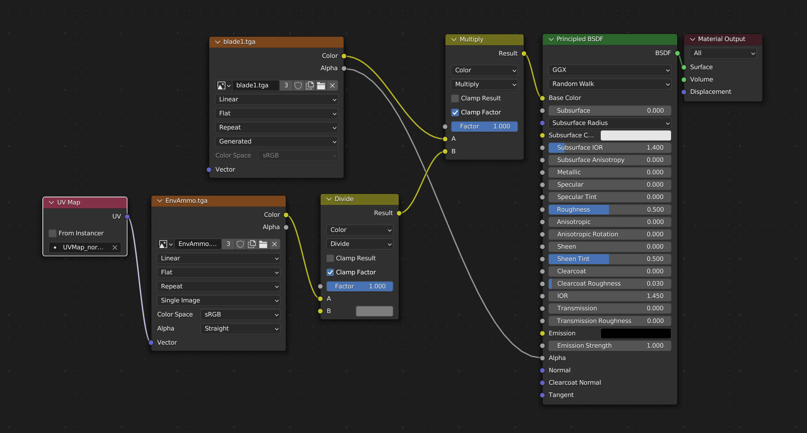807x433 pixels.
Task: Click Emission black color swatch
Action: [635, 333]
